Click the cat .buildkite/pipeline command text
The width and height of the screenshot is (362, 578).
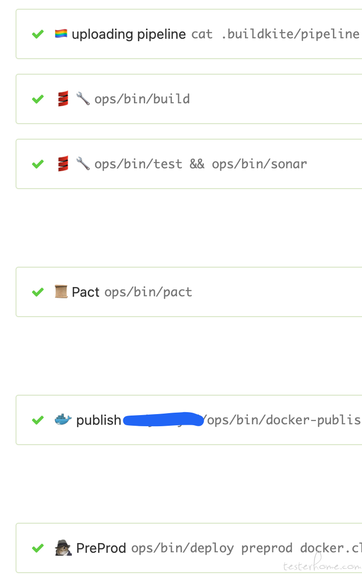click(x=275, y=34)
